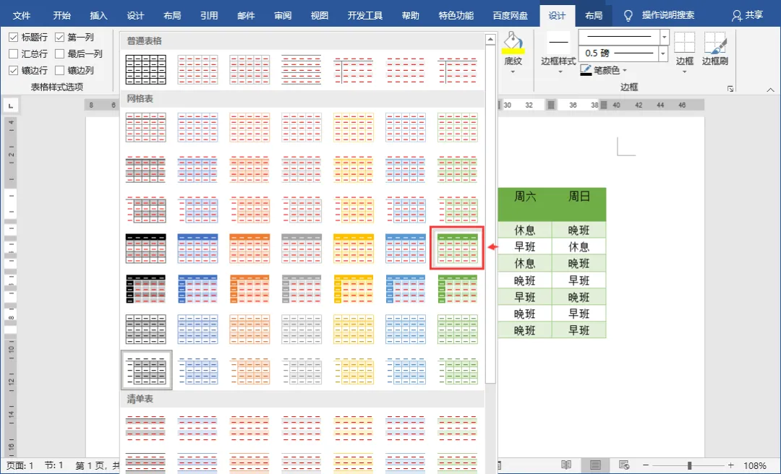
Task: Switch to the table 布局 tab right of 设计
Action: 594,15
